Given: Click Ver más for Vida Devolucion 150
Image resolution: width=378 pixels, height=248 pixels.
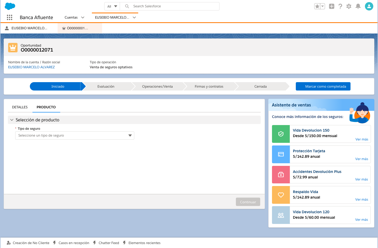Looking at the screenshot, I should 362,139.
